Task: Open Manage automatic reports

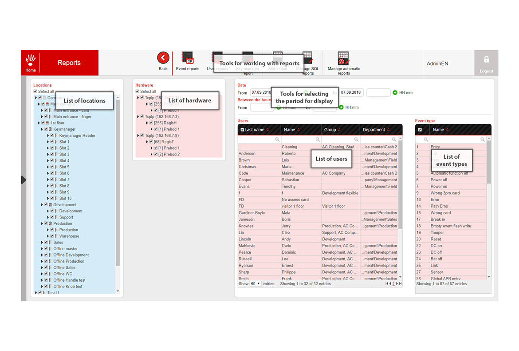Action: pos(344,63)
